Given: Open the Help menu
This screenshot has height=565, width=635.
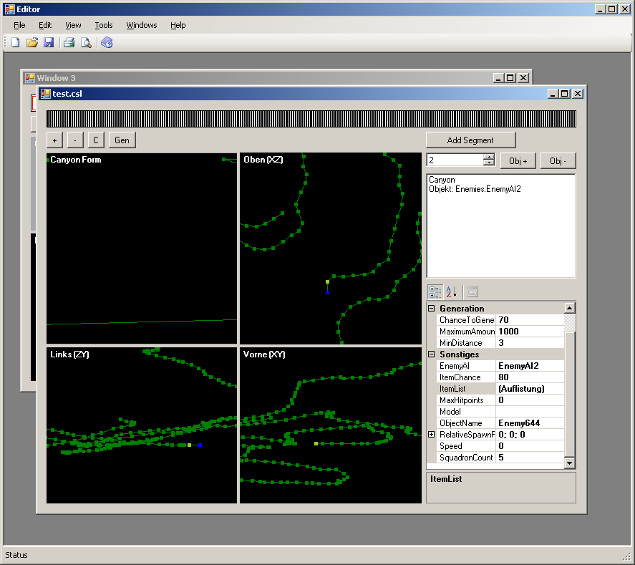Looking at the screenshot, I should click(x=178, y=25).
